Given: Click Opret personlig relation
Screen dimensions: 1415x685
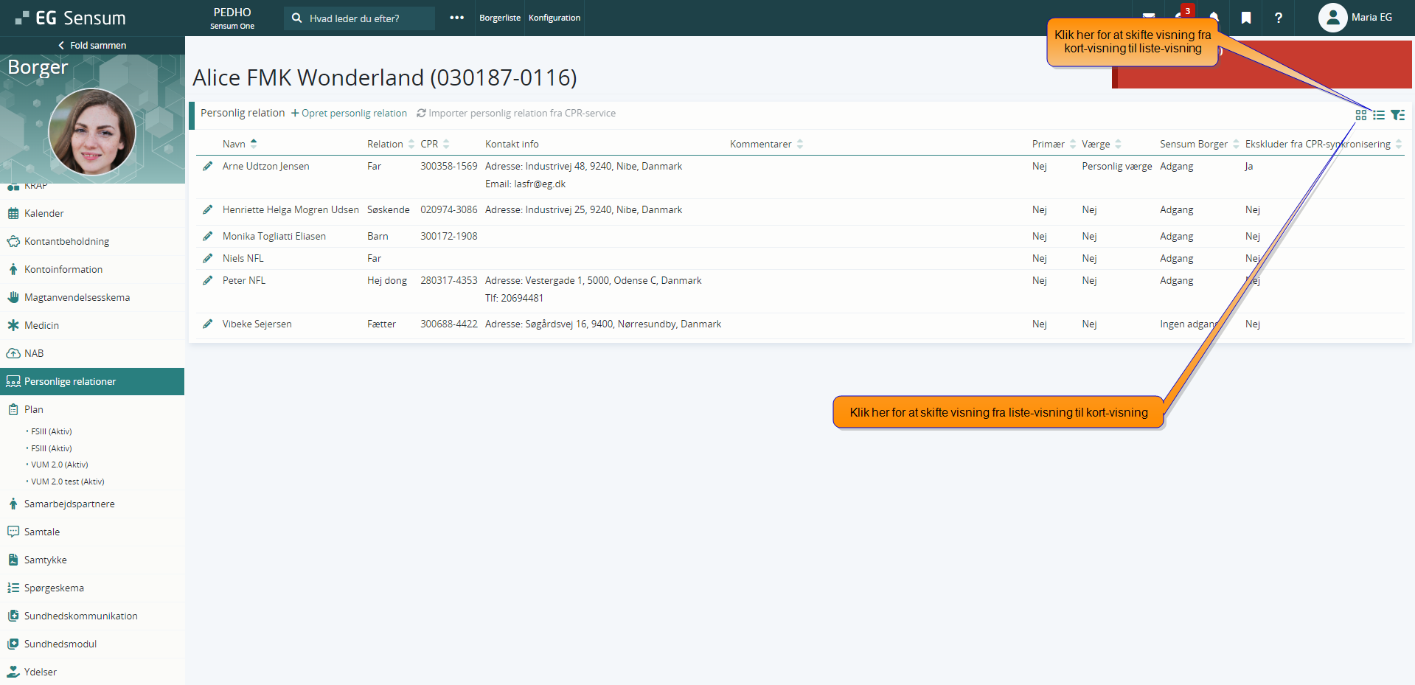Looking at the screenshot, I should click(x=349, y=114).
